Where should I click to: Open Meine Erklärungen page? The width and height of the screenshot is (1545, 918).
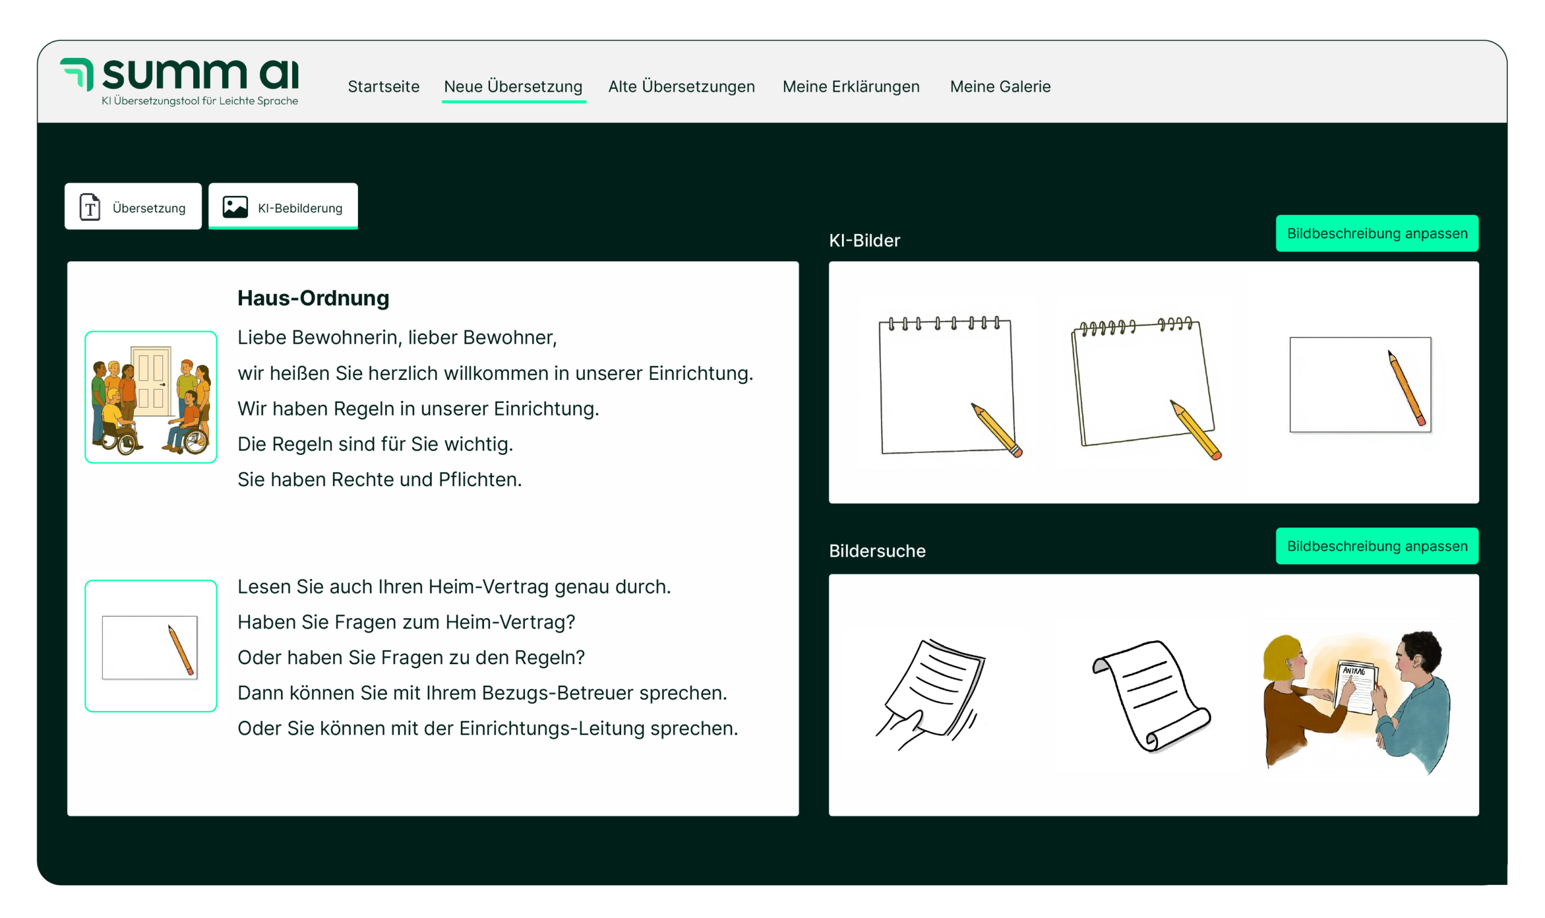coord(850,87)
